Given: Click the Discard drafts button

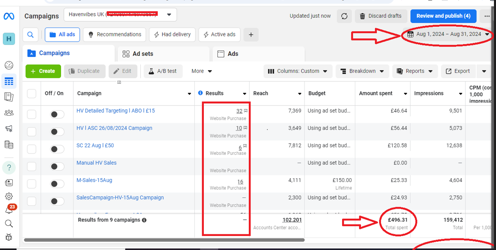Looking at the screenshot, I should coord(381,16).
